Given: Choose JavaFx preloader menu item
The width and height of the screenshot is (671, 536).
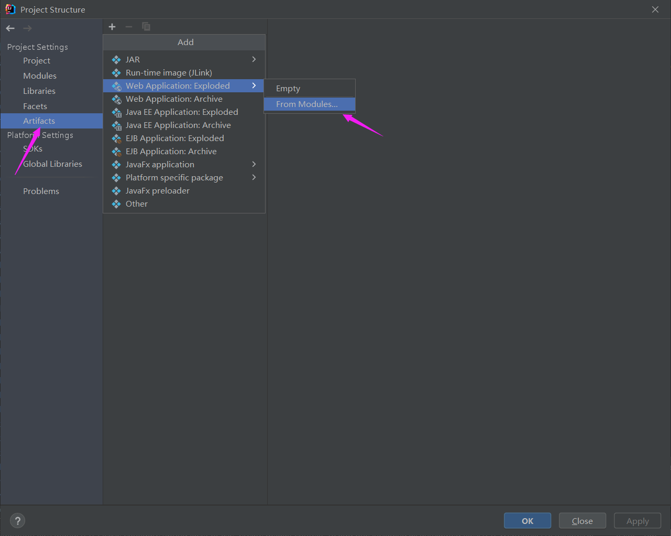Looking at the screenshot, I should click(184, 191).
